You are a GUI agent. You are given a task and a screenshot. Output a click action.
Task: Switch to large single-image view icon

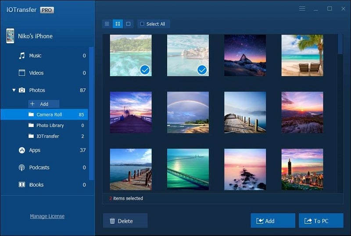(x=128, y=24)
